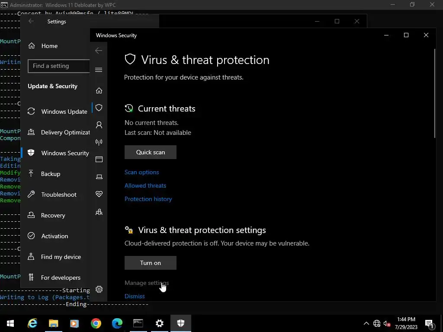
Task: Click the Current threats heading
Action: coord(167,109)
